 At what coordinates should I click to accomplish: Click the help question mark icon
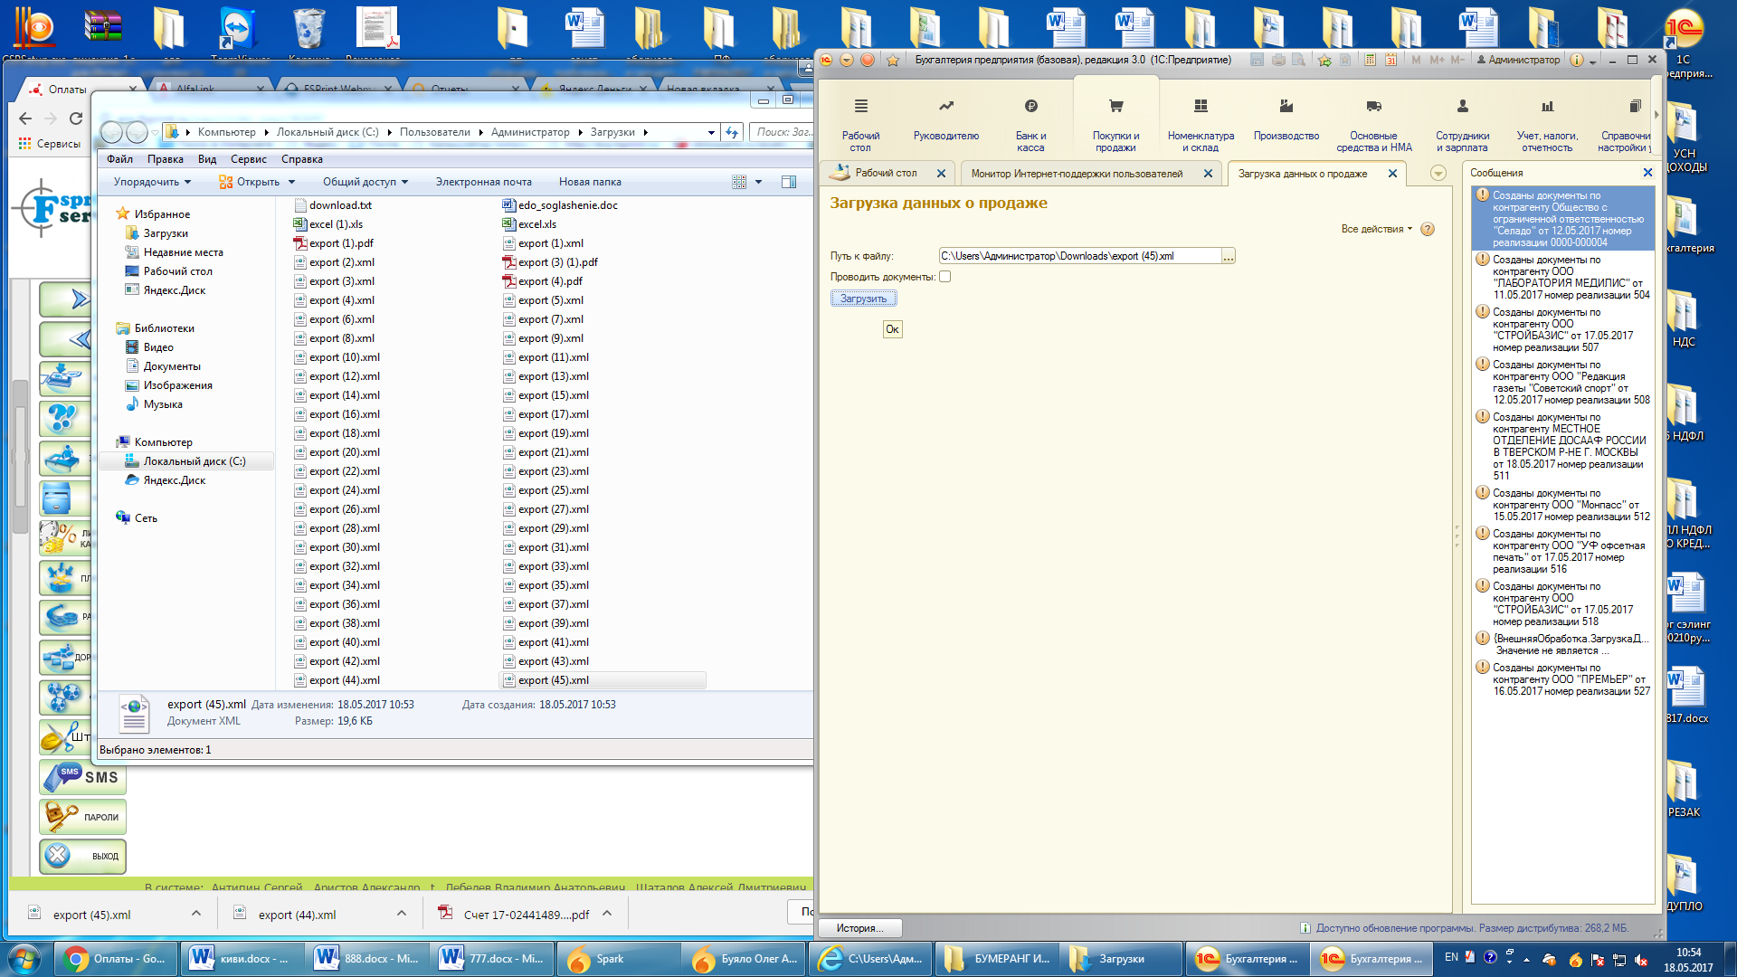click(1428, 229)
